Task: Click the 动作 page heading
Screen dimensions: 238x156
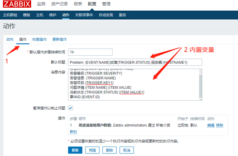Action: [9, 26]
